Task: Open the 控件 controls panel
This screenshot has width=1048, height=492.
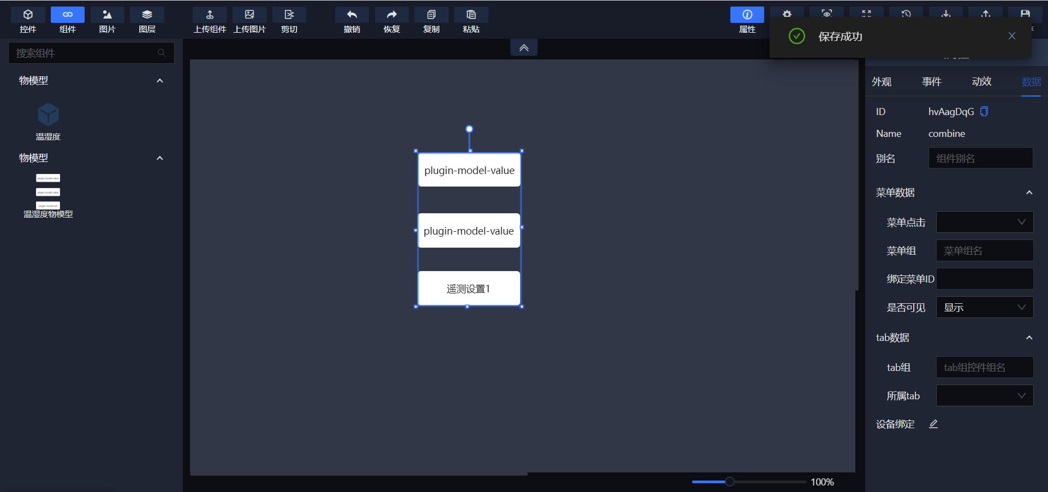Action: pos(28,21)
